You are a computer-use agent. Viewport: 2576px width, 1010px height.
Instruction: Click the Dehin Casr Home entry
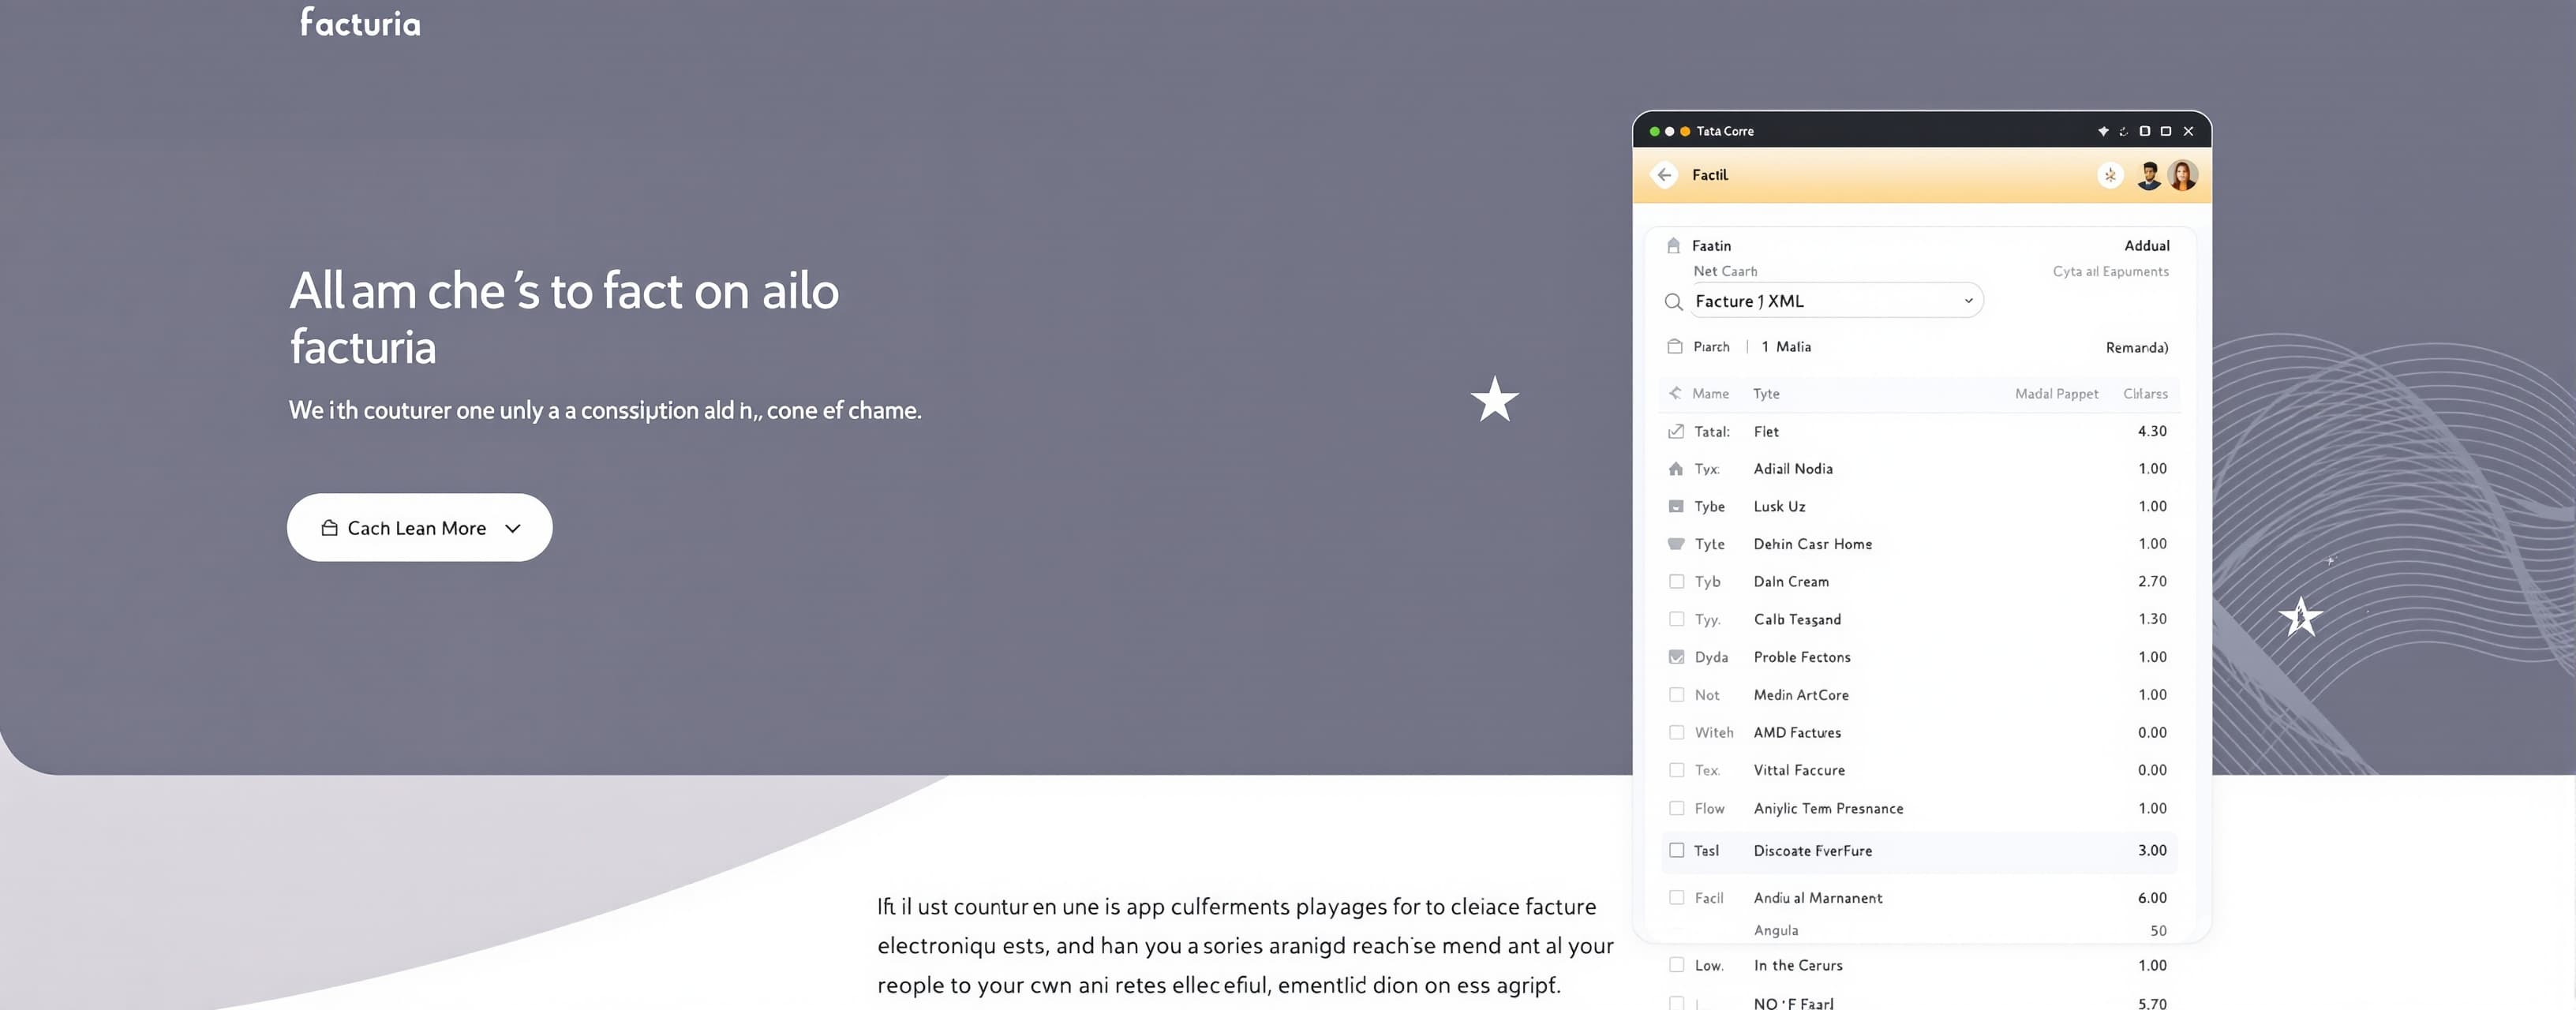pos(1812,544)
